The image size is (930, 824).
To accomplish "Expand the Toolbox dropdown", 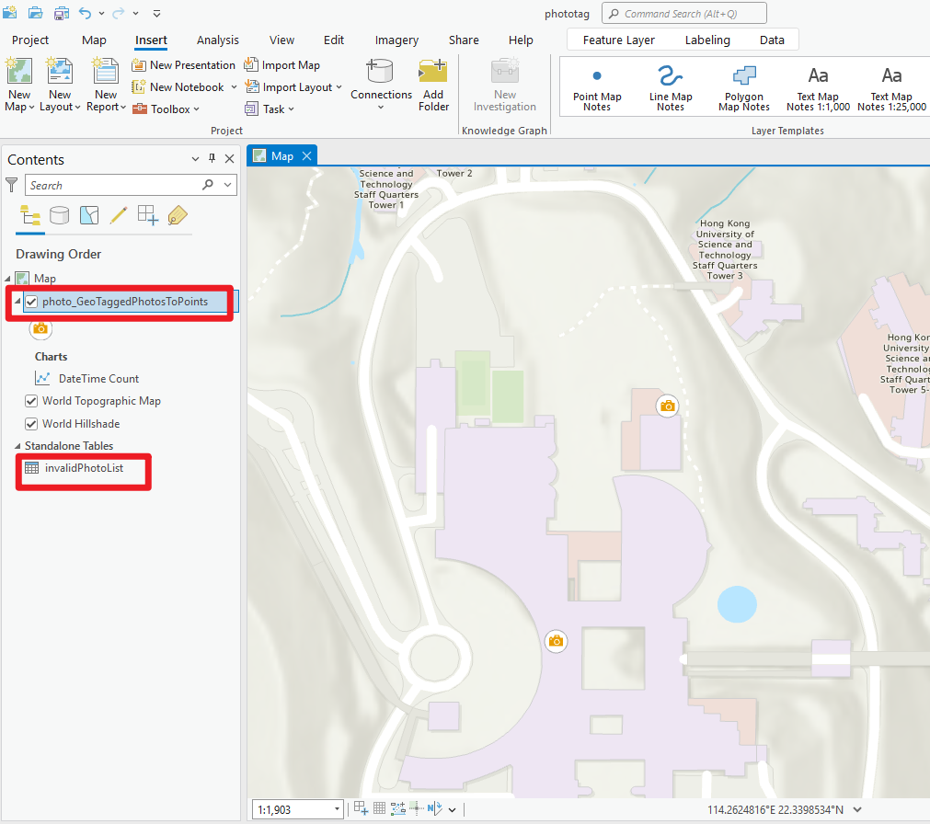I will 196,109.
